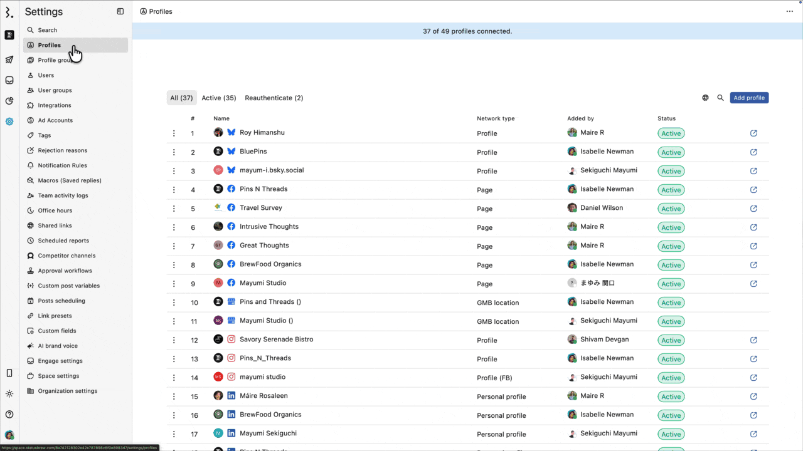Click the mobile device icon in left rail
This screenshot has height=451, width=803.
[x=9, y=373]
